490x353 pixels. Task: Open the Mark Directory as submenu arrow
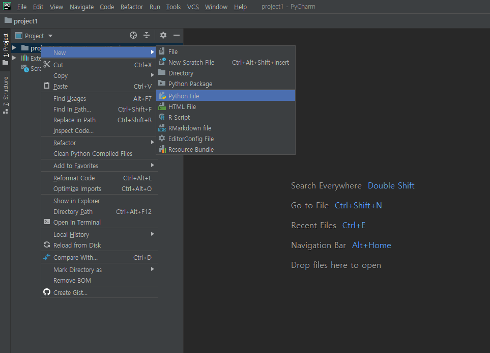[x=152, y=269]
